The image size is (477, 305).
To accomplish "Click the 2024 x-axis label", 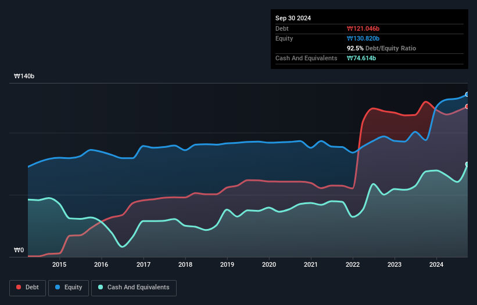I will tap(436, 264).
